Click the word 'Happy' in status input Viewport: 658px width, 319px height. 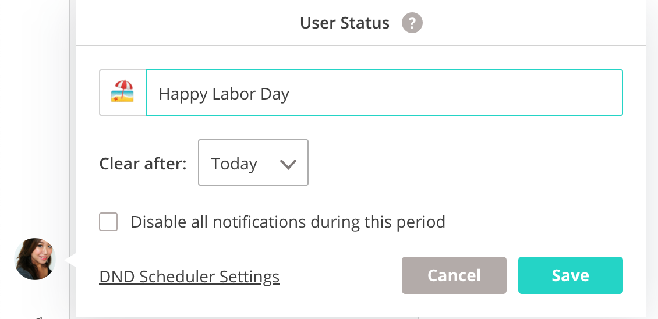182,94
